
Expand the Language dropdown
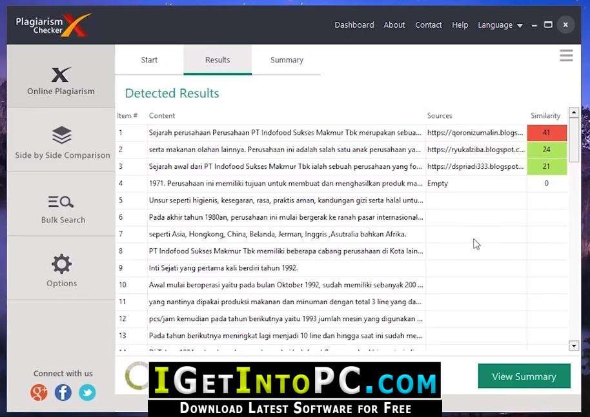(500, 25)
